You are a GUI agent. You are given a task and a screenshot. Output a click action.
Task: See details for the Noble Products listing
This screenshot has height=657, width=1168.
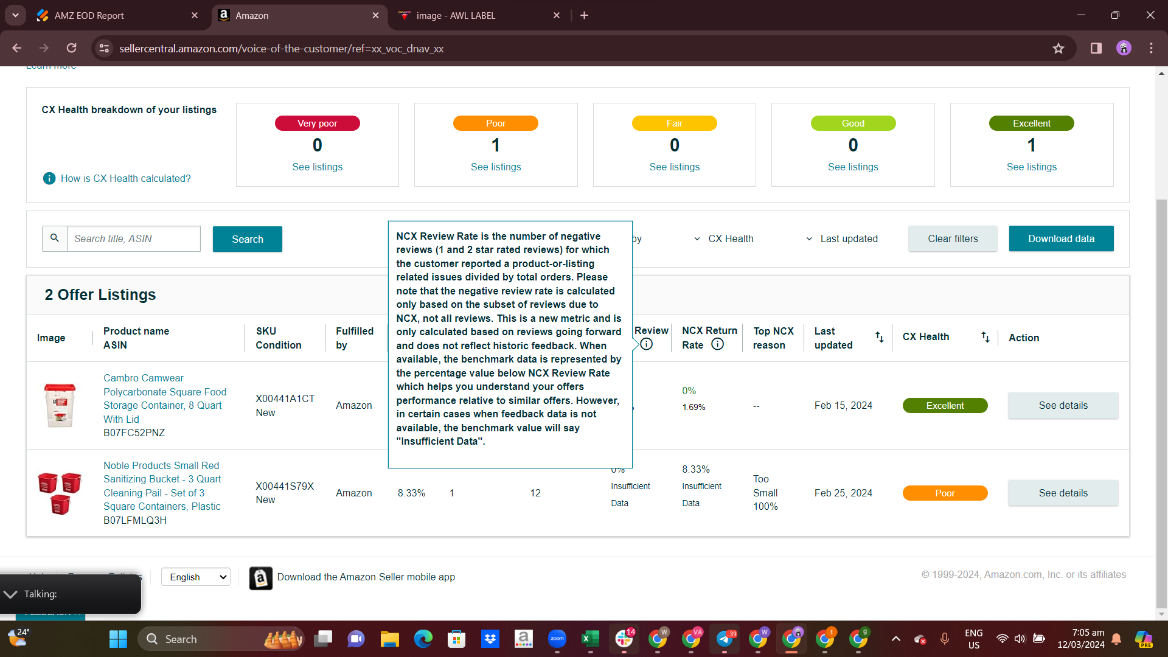[1063, 493]
